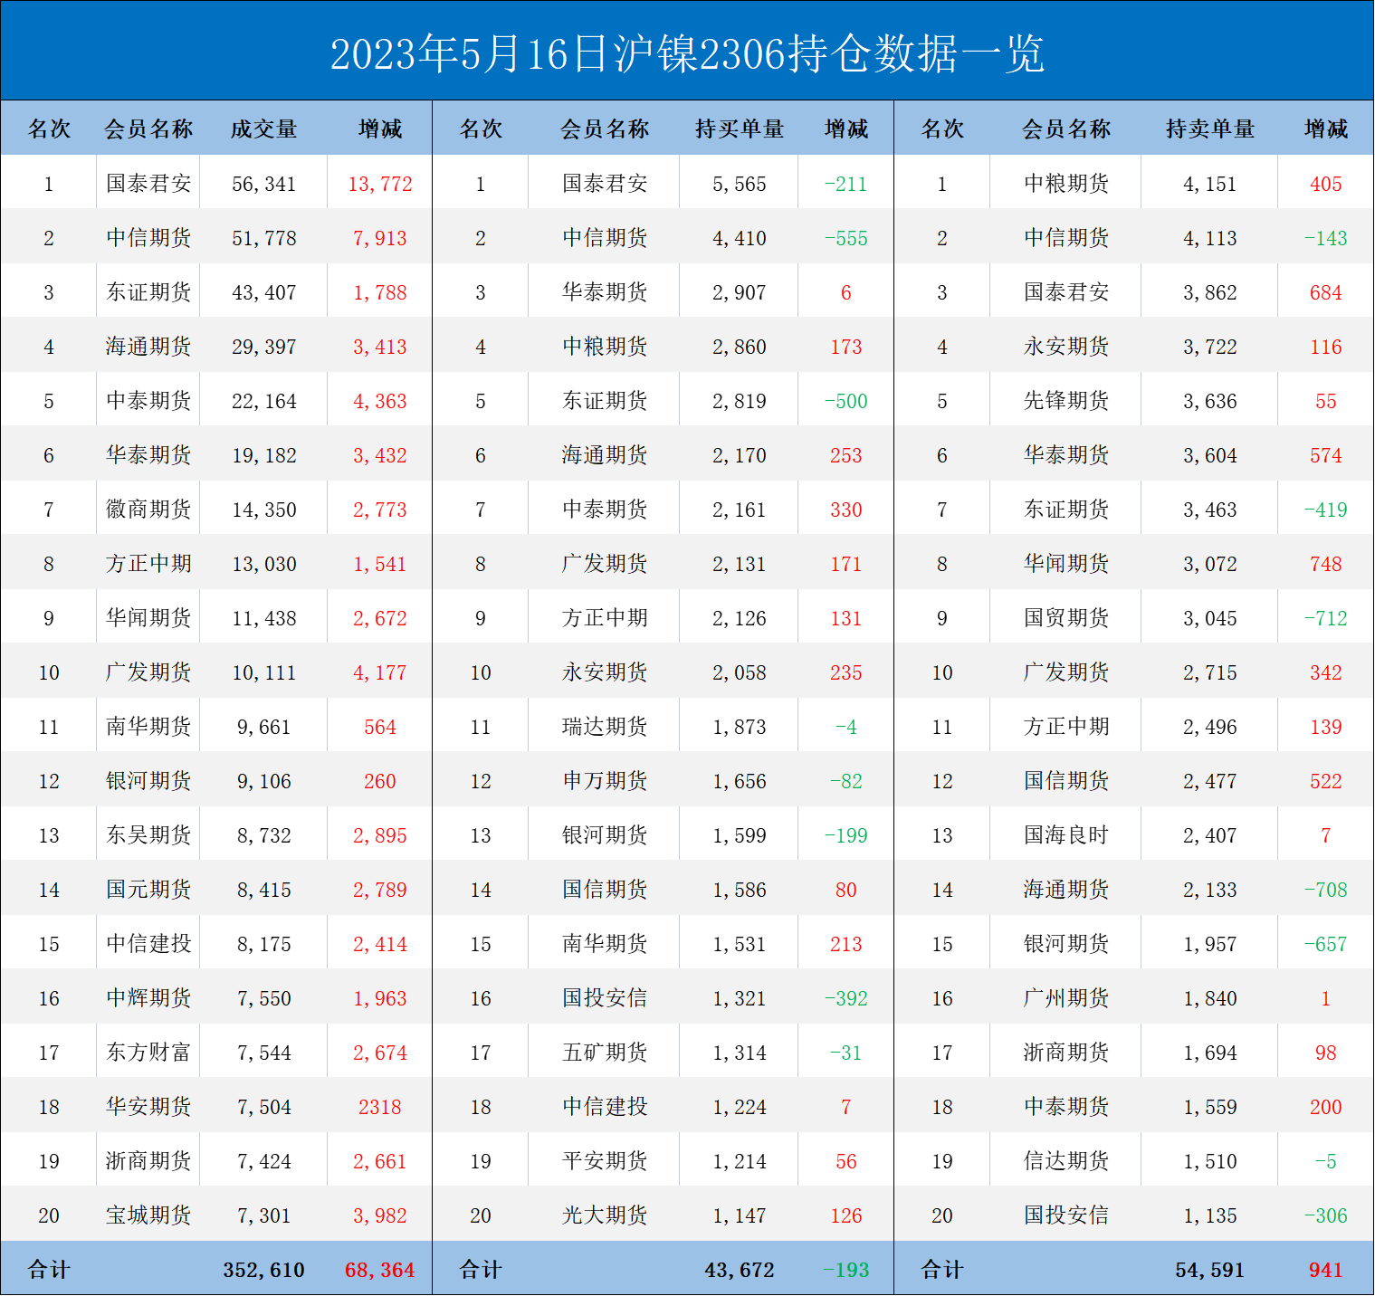Click the 成交量 column header

pyautogui.click(x=263, y=129)
